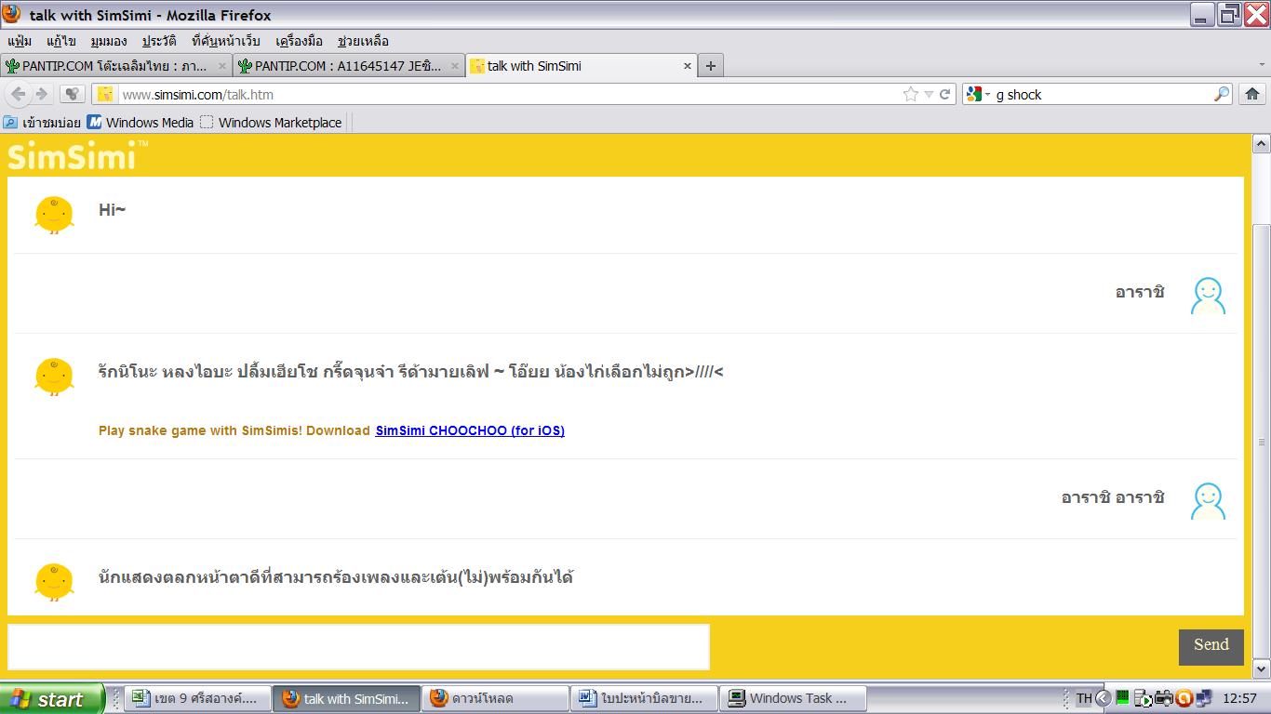Open the แก้ไข (Edit) menu
Viewport: 1271px width, 714px height.
[60, 41]
